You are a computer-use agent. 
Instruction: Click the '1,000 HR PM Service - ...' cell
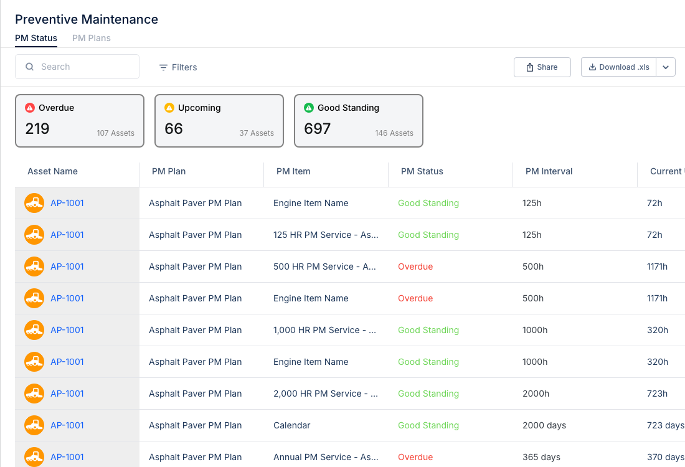coord(324,330)
